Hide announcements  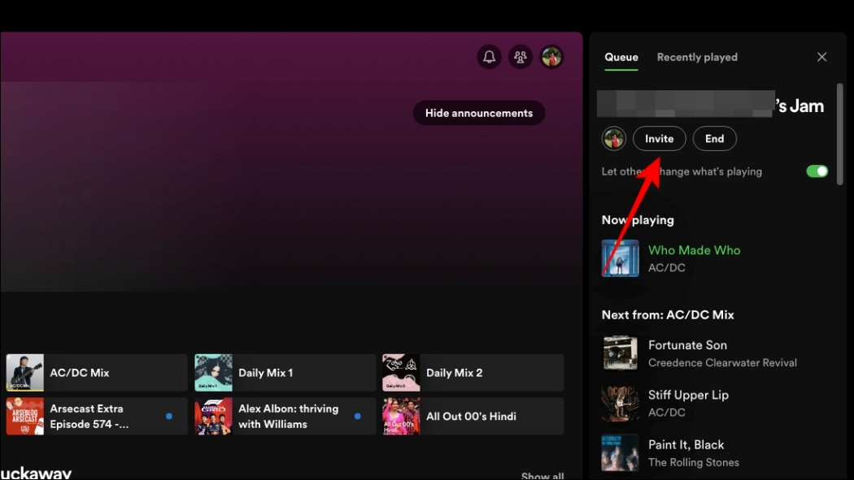click(x=479, y=112)
